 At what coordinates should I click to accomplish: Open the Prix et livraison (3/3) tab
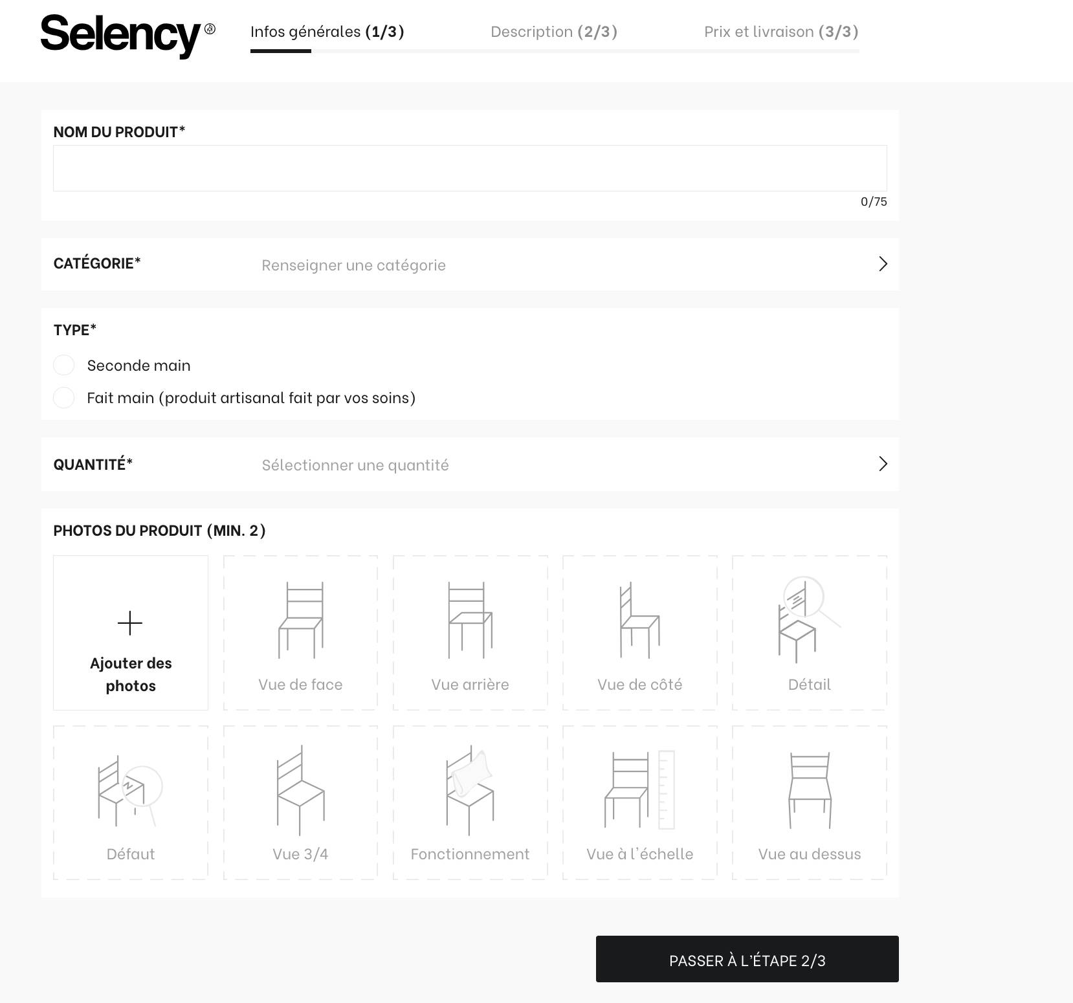coord(781,32)
